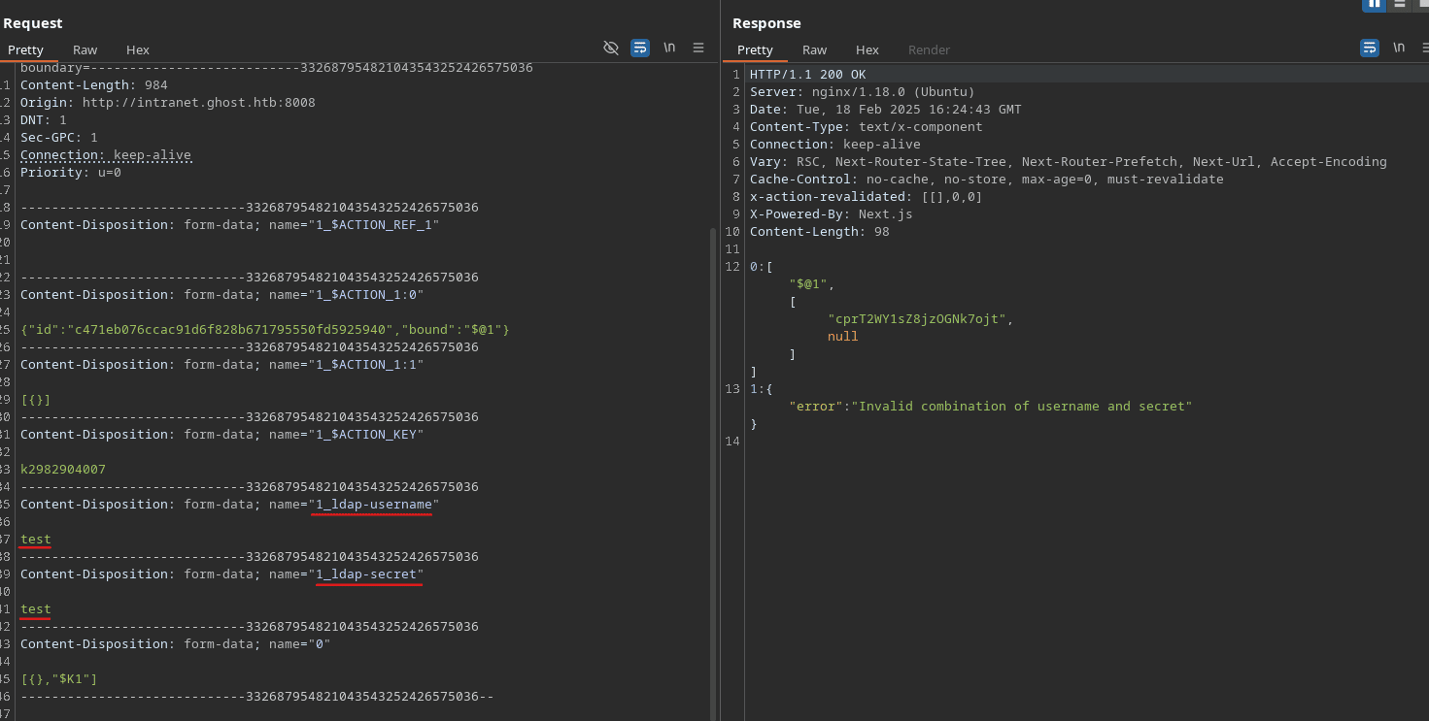
Task: Place cursor in 1_ldap-secret field name
Action: [369, 574]
